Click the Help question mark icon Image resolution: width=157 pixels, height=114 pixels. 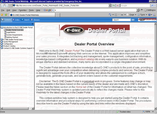pyautogui.click(x=149, y=15)
